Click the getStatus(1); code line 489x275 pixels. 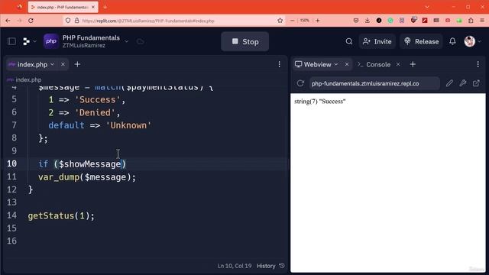tap(61, 215)
